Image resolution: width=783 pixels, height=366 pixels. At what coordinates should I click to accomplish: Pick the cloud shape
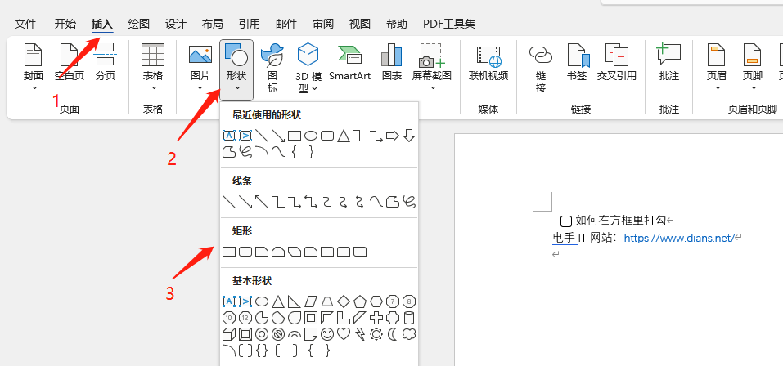409,334
